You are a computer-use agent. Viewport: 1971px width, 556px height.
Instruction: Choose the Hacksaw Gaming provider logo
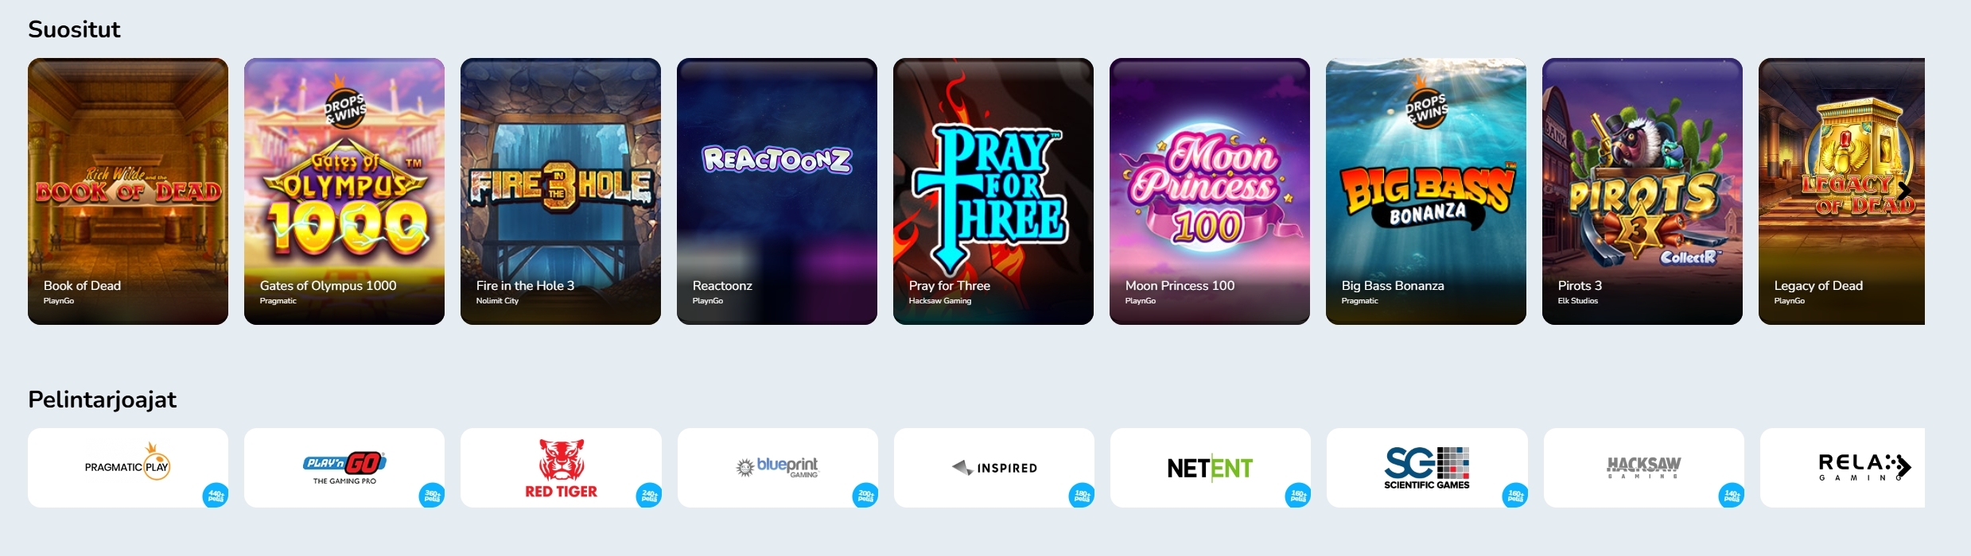pyautogui.click(x=1644, y=468)
